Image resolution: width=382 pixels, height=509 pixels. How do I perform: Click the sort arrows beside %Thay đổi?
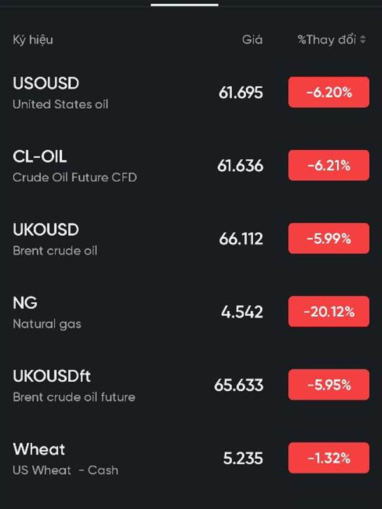point(363,40)
